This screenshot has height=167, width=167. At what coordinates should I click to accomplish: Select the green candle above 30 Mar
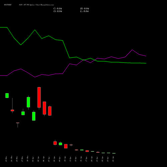tap(28, 102)
